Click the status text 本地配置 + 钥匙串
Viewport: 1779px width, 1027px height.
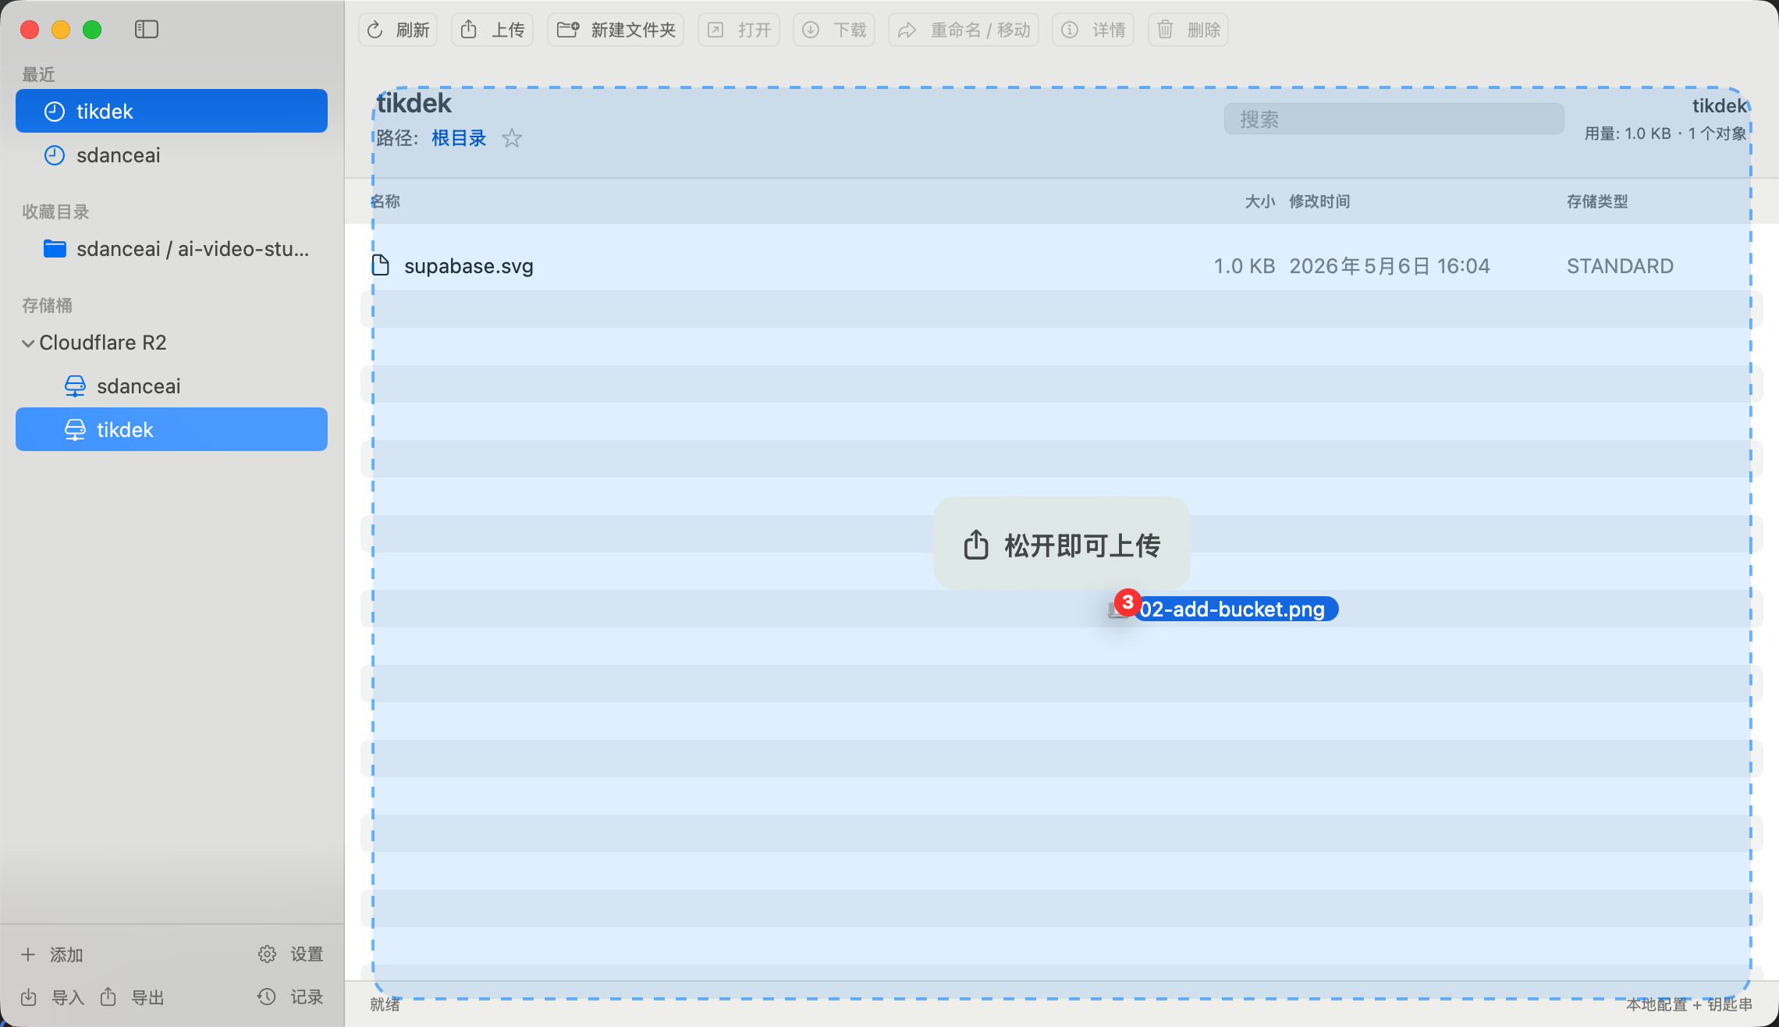pos(1689,1004)
